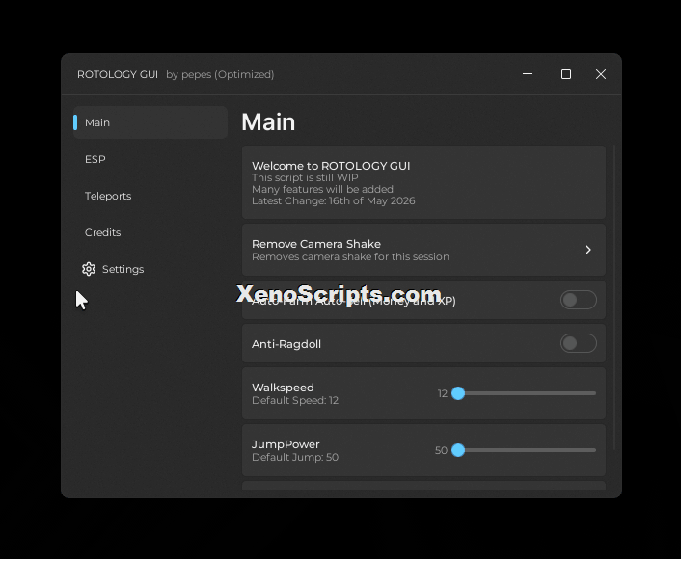This screenshot has height=588, width=681.
Task: Click the 'Removes camera shake for this session' description
Action: (350, 257)
